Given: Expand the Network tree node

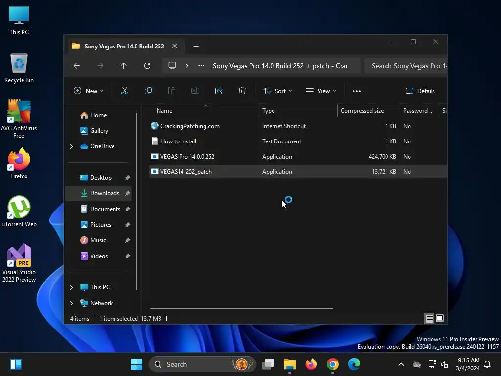Looking at the screenshot, I should point(71,303).
